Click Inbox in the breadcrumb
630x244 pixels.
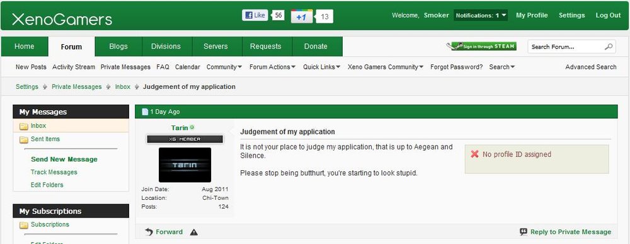tap(123, 87)
